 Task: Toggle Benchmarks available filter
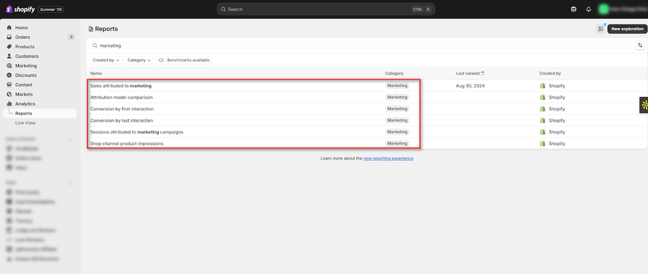184,60
